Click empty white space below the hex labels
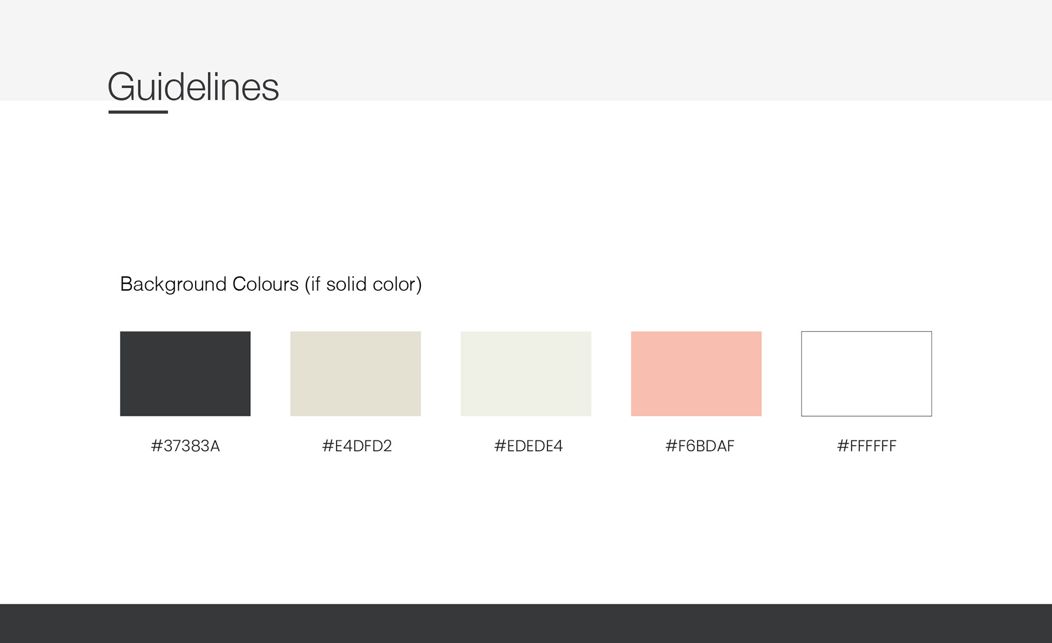Viewport: 1052px width, 643px height. point(526,526)
